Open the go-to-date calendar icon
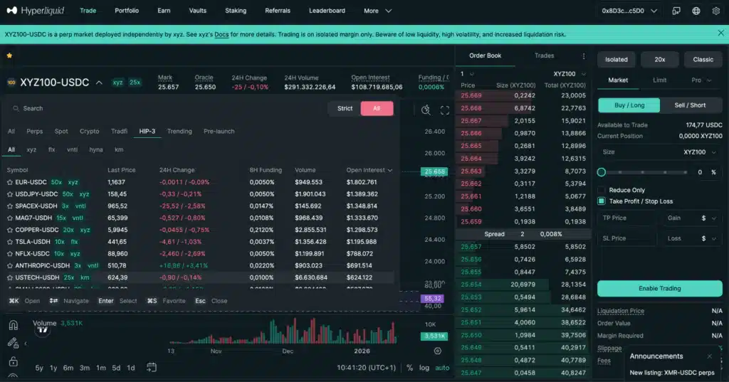 tap(152, 368)
